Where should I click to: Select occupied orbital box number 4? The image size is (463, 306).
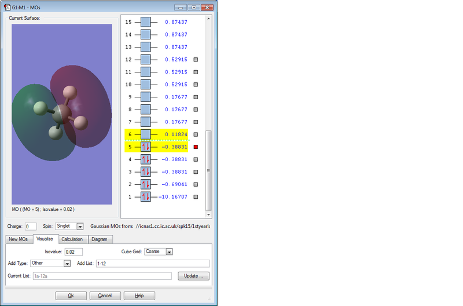(x=146, y=159)
